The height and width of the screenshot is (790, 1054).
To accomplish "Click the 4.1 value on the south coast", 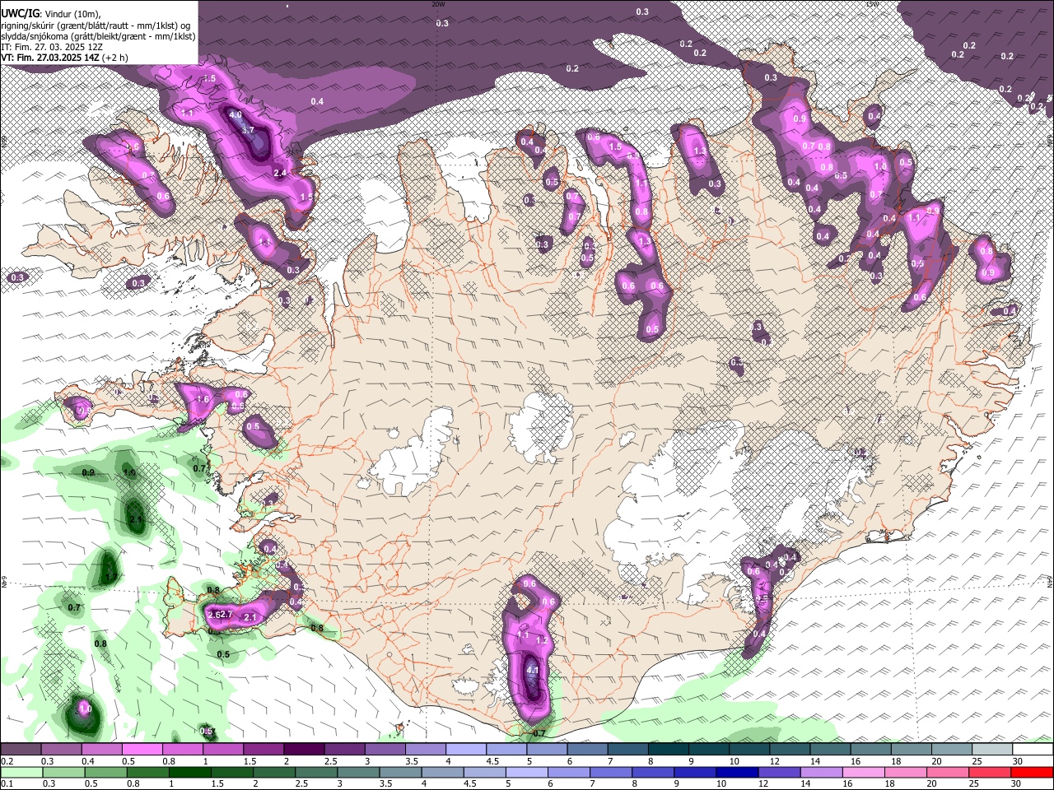I will click(532, 670).
